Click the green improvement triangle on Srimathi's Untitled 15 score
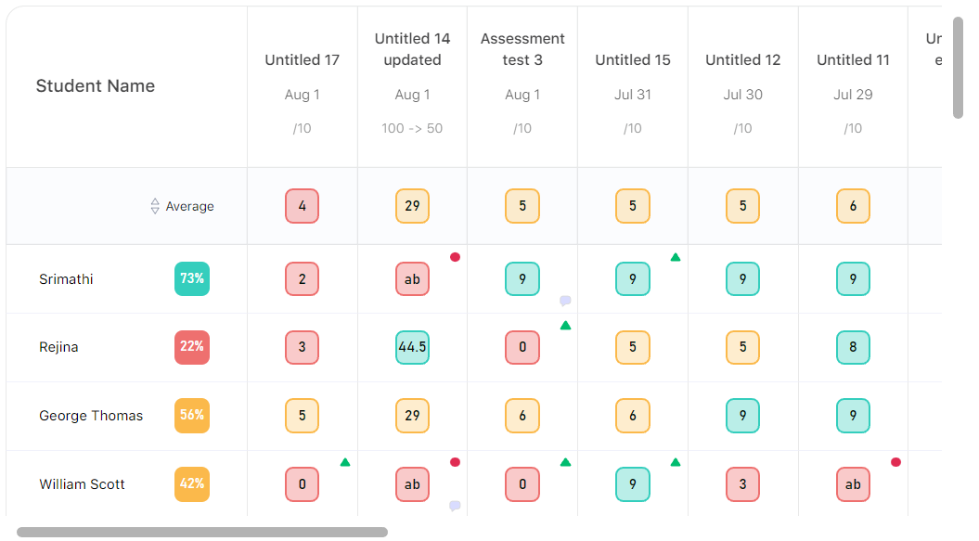The height and width of the screenshot is (541, 979). (x=676, y=257)
